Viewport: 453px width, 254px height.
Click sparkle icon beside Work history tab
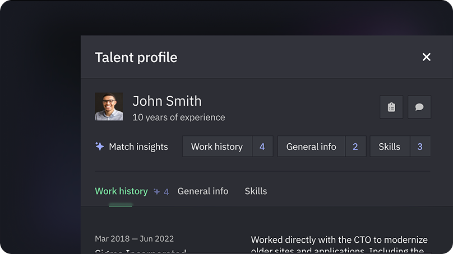157,192
